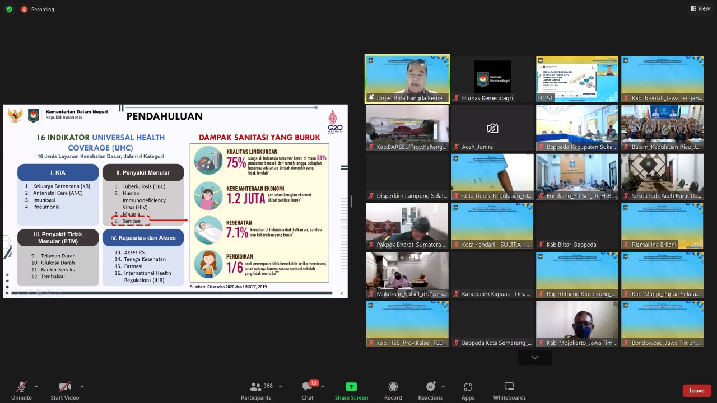Click the Share Screen icon
The height and width of the screenshot is (403, 717).
click(351, 387)
